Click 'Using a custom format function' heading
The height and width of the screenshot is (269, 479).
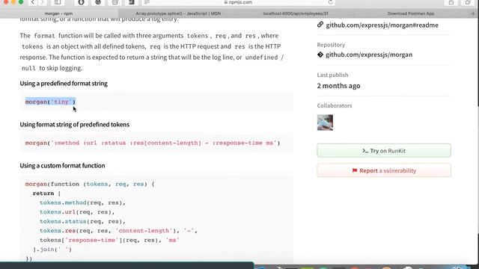[62, 165]
